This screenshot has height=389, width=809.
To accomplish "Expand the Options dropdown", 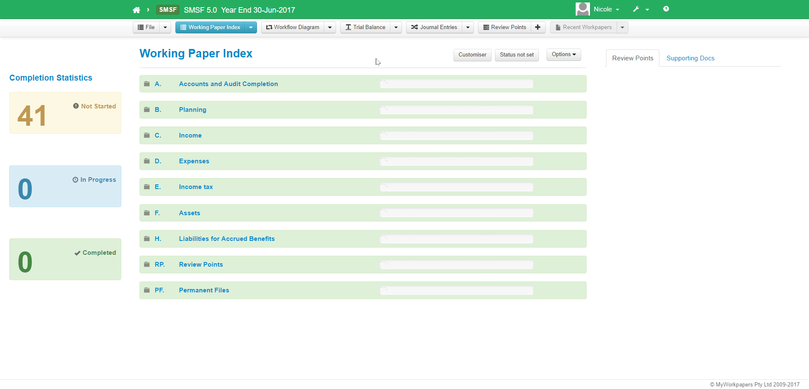I will click(563, 54).
